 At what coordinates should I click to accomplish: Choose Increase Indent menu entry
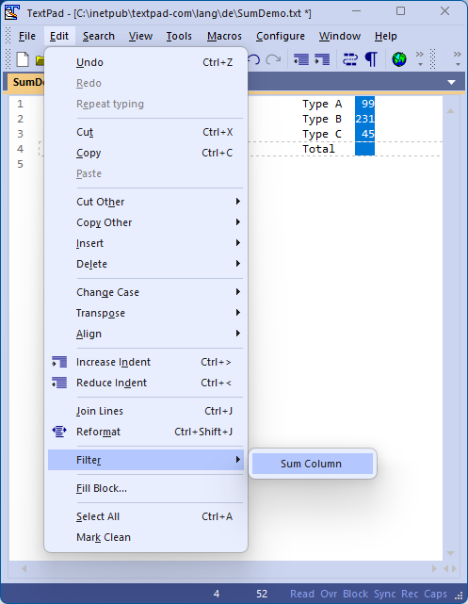(x=146, y=362)
